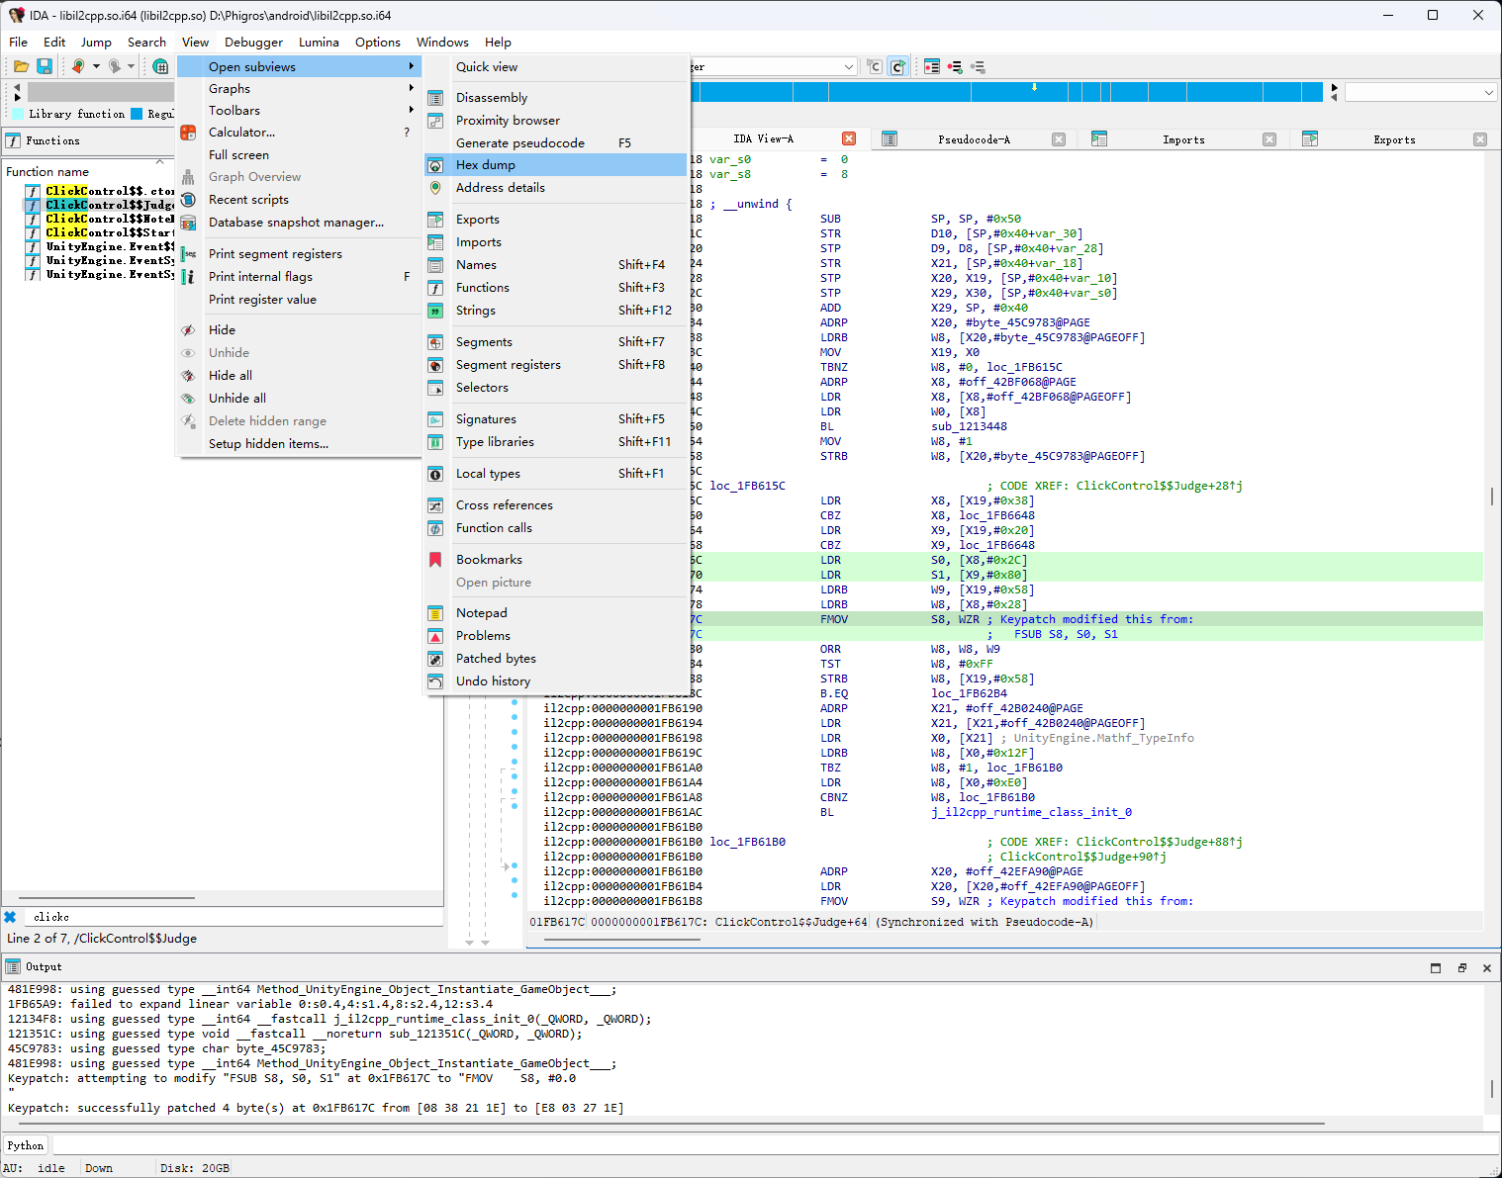Click the Python command input field
Viewport: 1502px width, 1178px height.
click(774, 1145)
